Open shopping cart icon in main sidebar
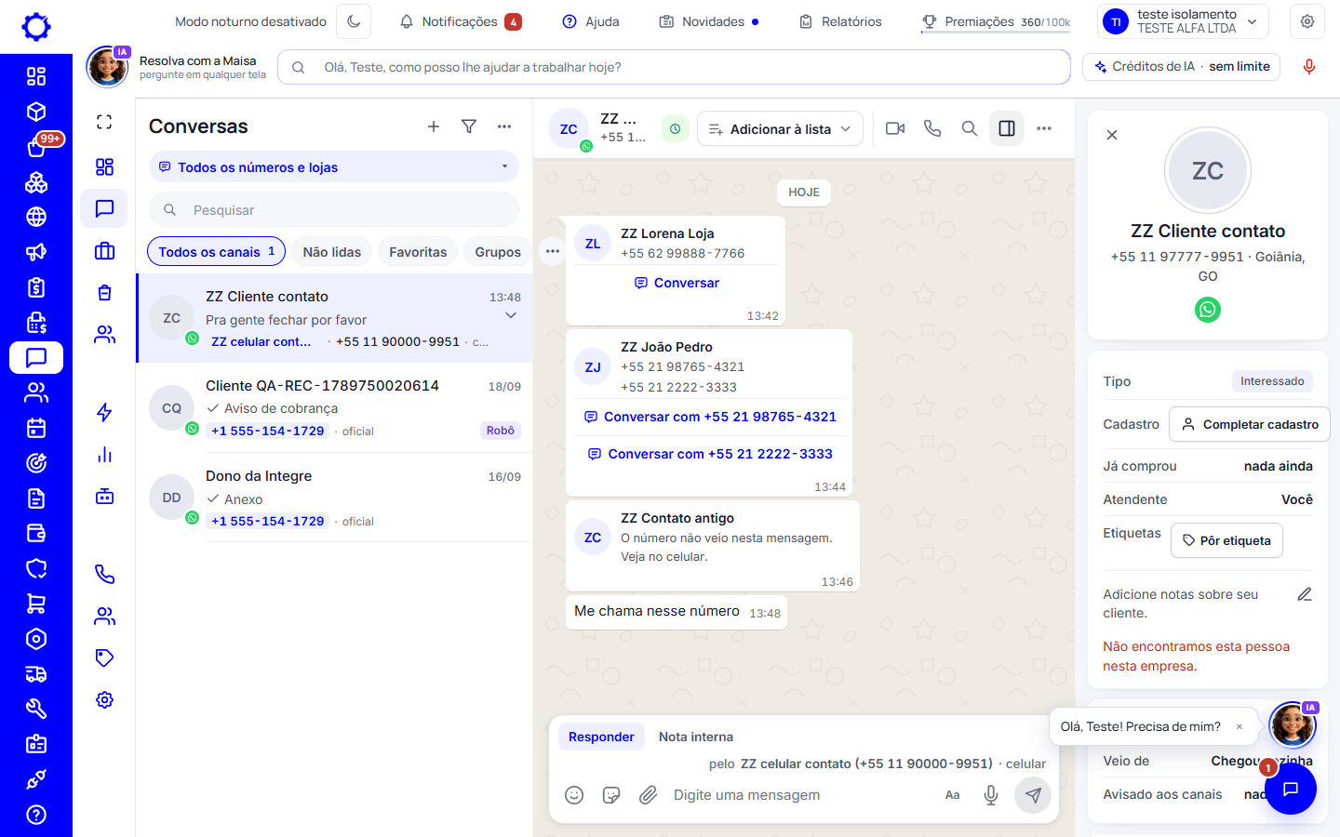This screenshot has width=1340, height=837. click(x=36, y=604)
